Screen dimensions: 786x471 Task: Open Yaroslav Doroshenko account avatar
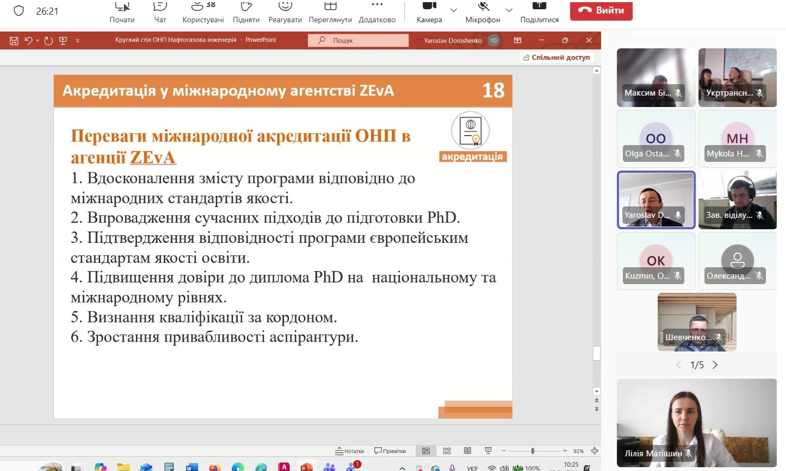[493, 40]
